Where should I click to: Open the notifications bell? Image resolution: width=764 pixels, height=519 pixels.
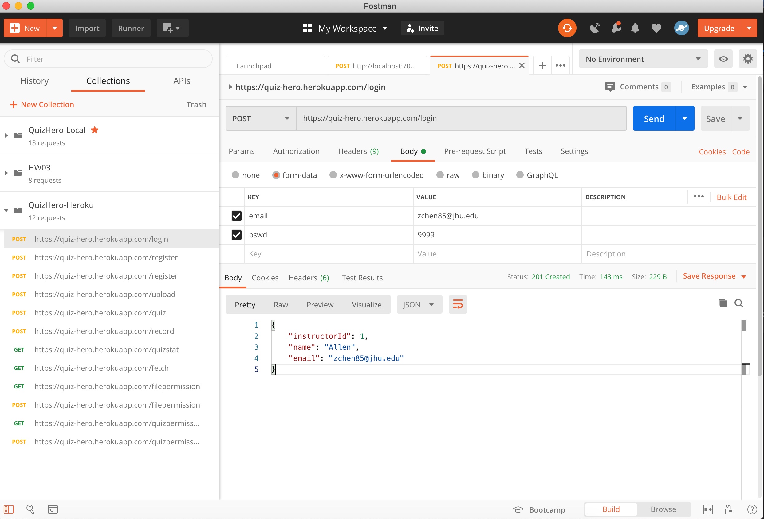[635, 28]
